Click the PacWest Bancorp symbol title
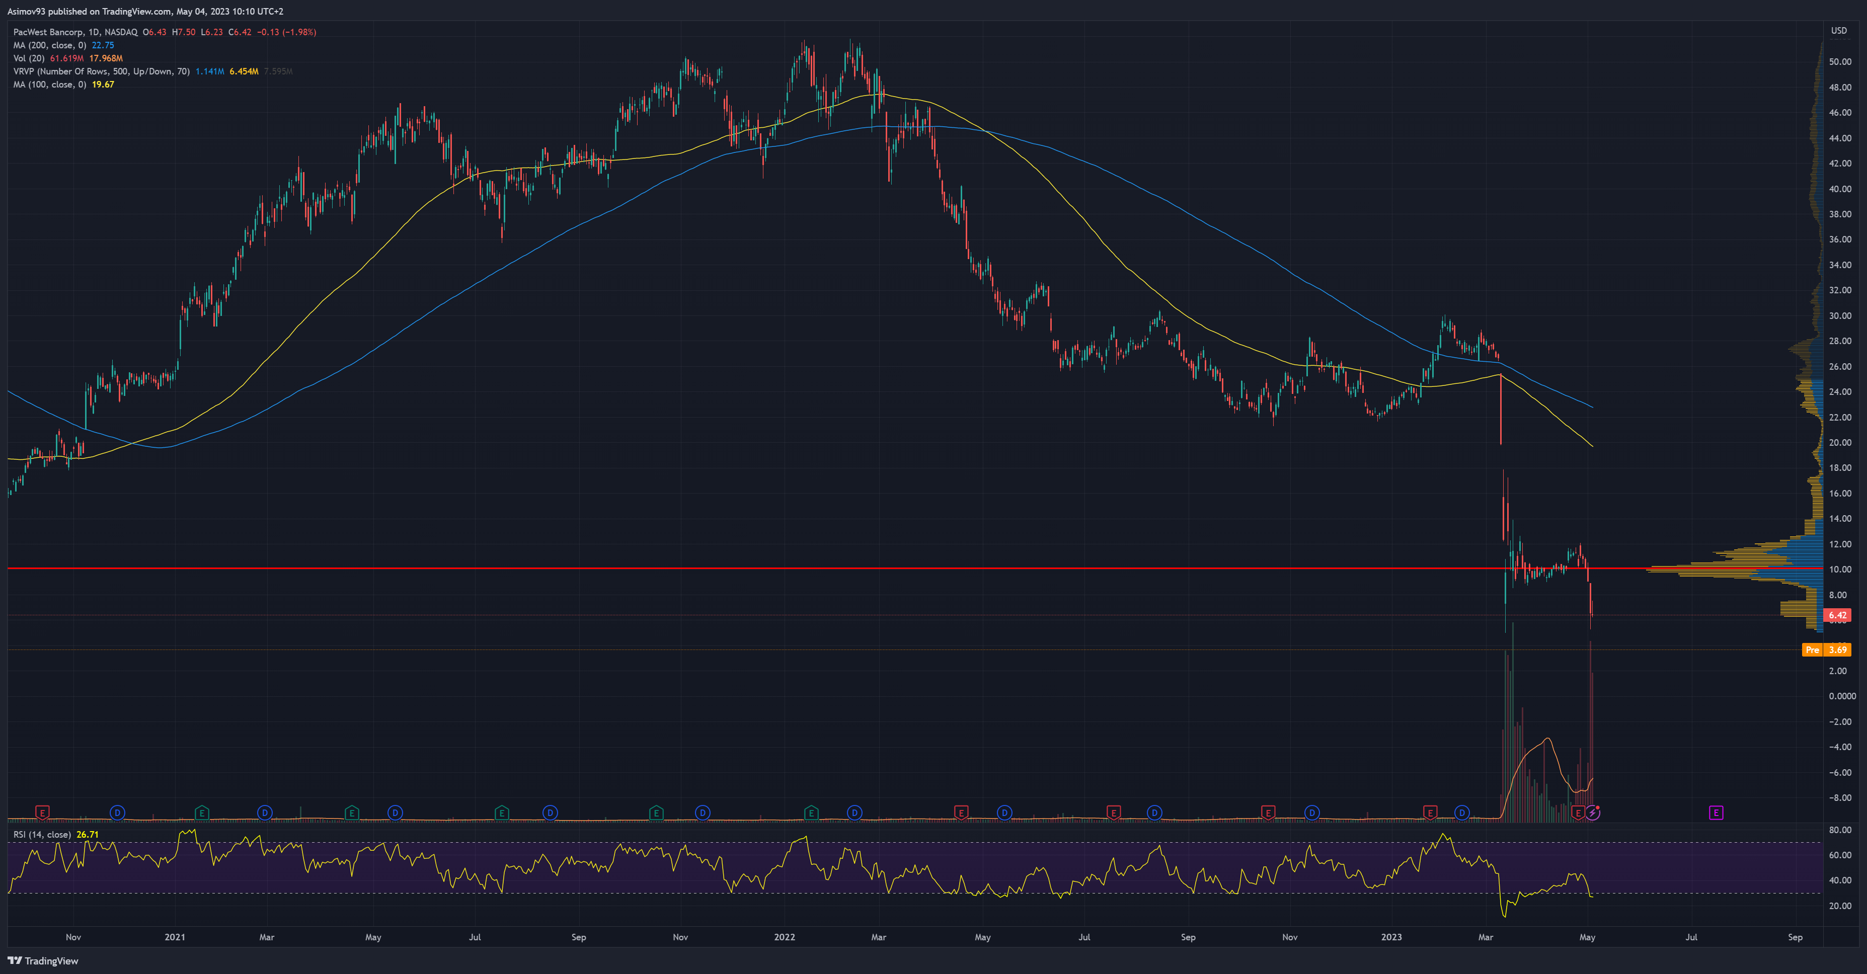1867x974 pixels. point(47,32)
